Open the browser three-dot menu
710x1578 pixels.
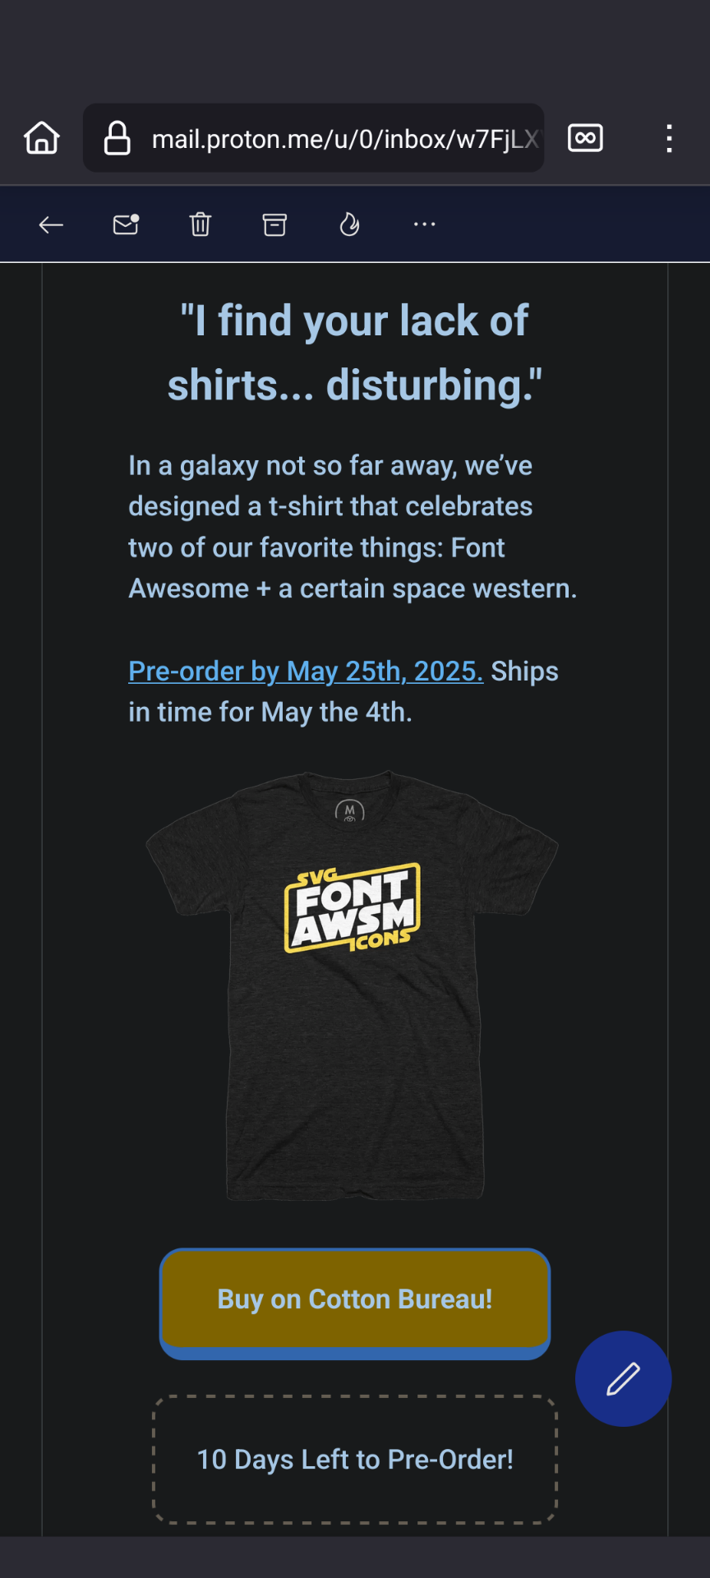670,138
